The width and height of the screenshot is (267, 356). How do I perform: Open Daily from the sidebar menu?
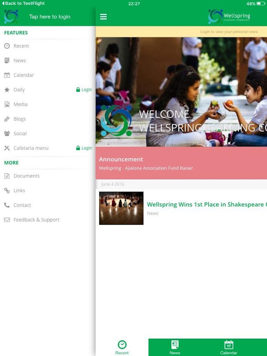48,90
